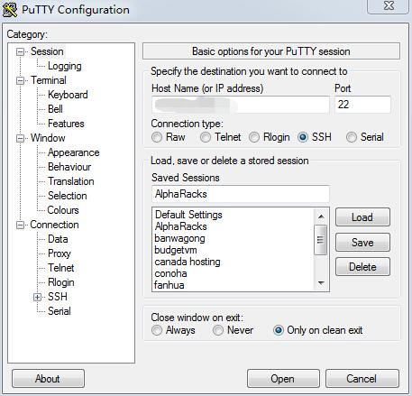Image resolution: width=412 pixels, height=396 pixels.
Task: Click the Port field showing 22
Action: coord(362,105)
